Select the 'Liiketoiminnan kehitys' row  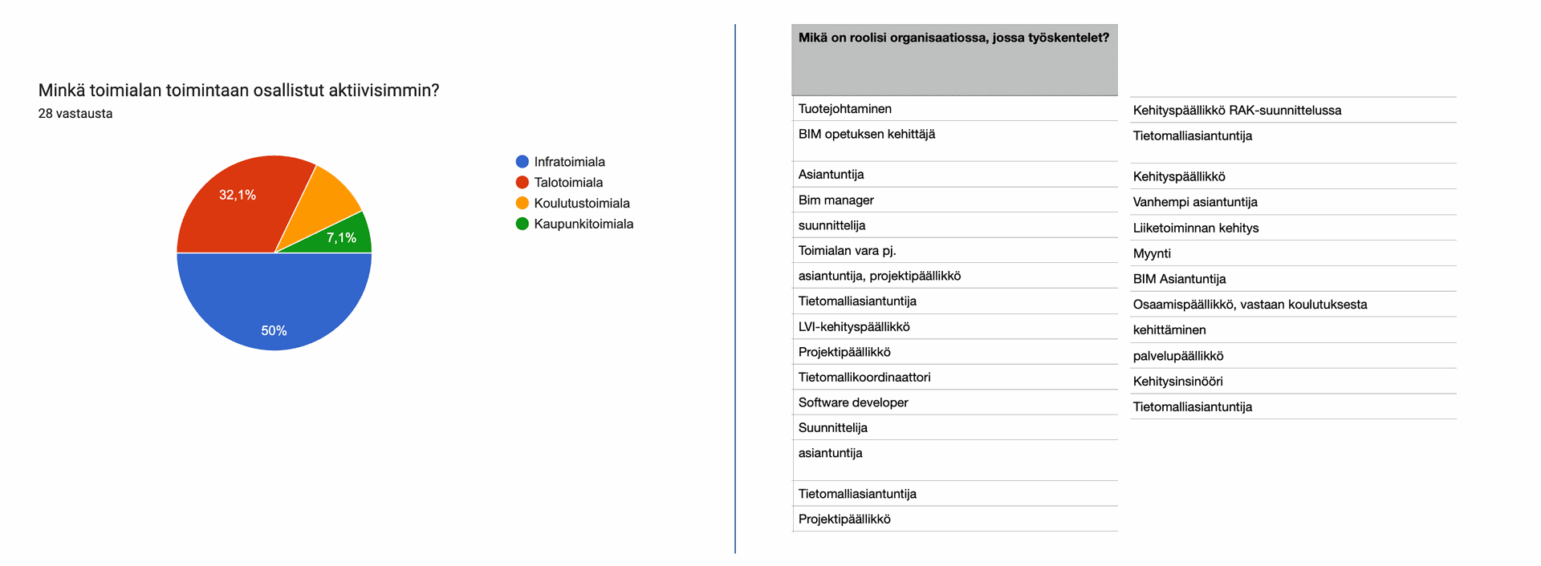(x=1195, y=228)
